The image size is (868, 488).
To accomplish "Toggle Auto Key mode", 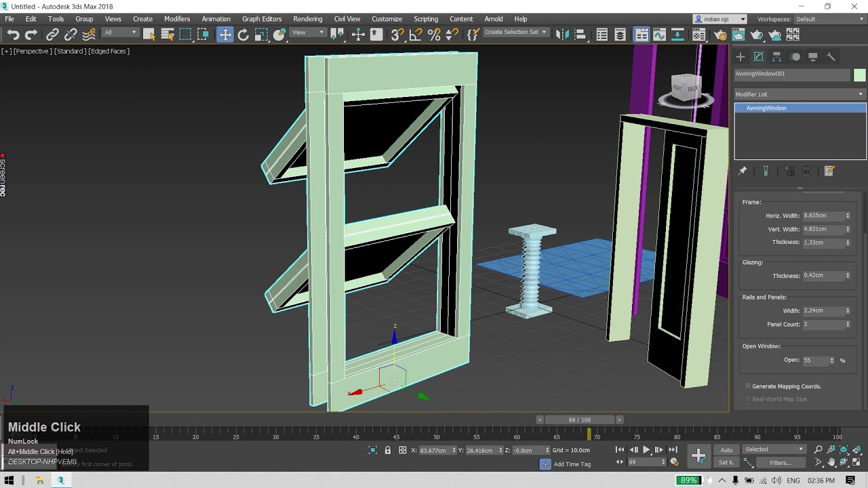I will 726,450.
